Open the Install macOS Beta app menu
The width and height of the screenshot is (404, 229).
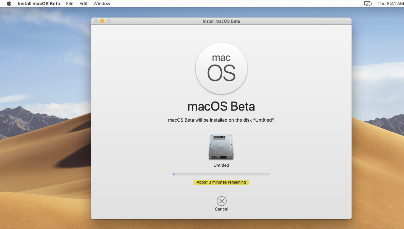click(39, 4)
